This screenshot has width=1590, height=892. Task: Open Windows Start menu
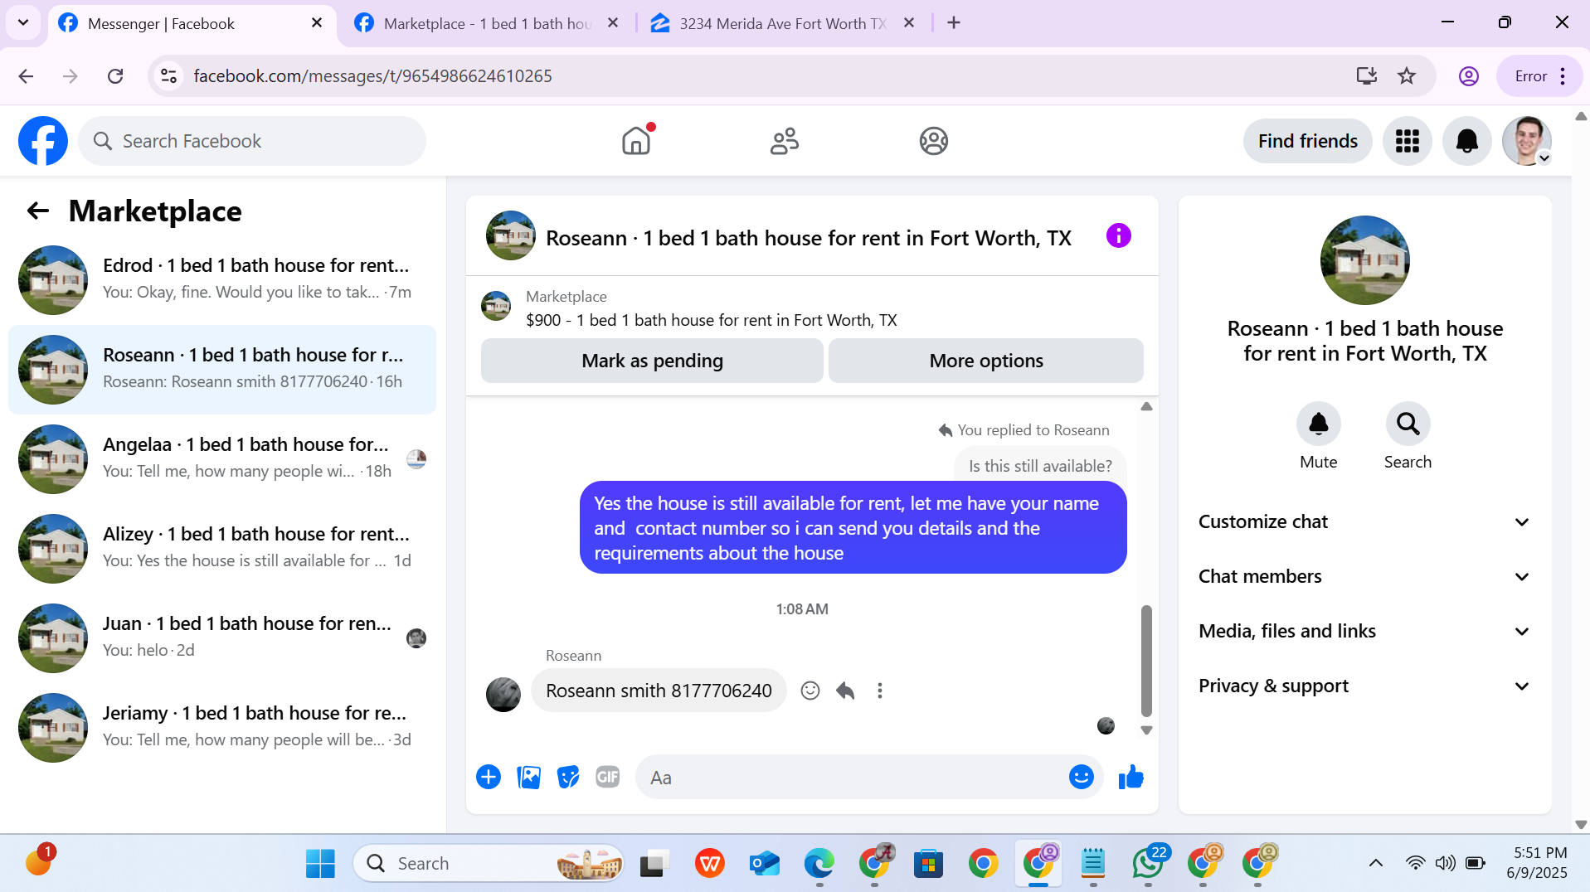pos(320,864)
